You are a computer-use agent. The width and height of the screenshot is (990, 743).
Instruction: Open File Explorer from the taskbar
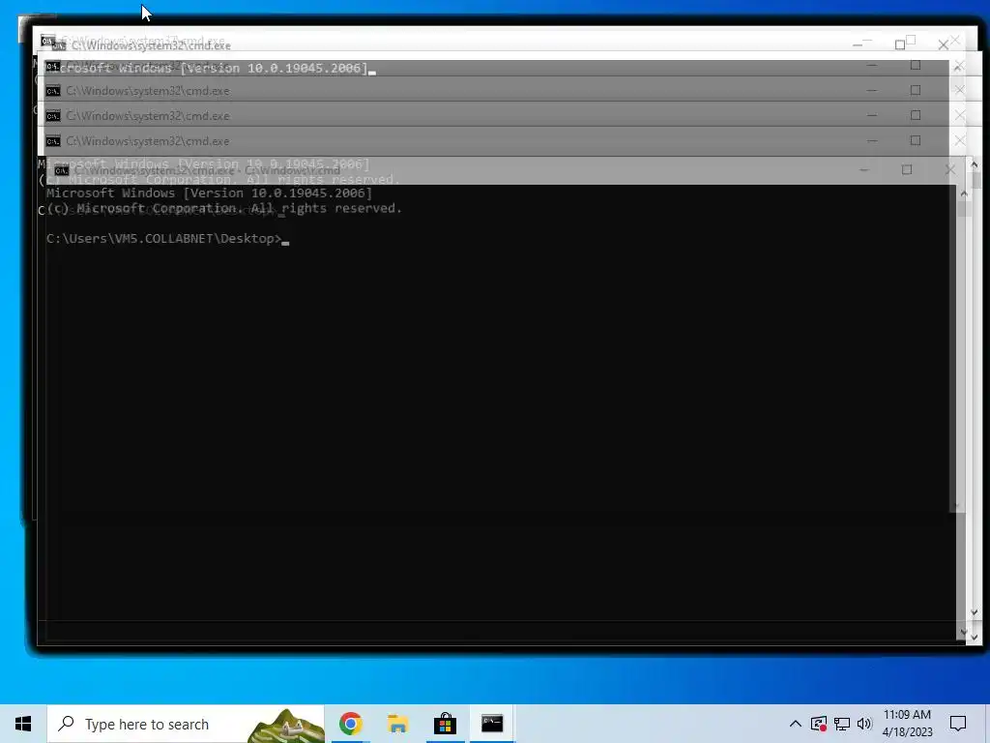click(397, 724)
